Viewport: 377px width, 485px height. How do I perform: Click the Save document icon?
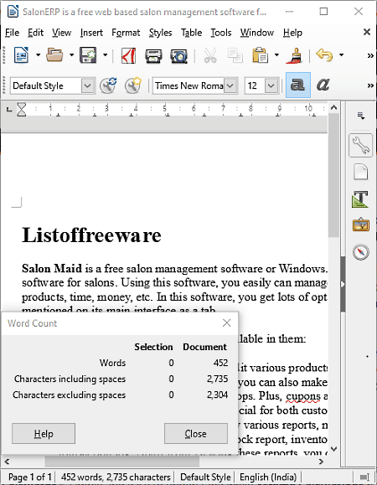(x=88, y=55)
